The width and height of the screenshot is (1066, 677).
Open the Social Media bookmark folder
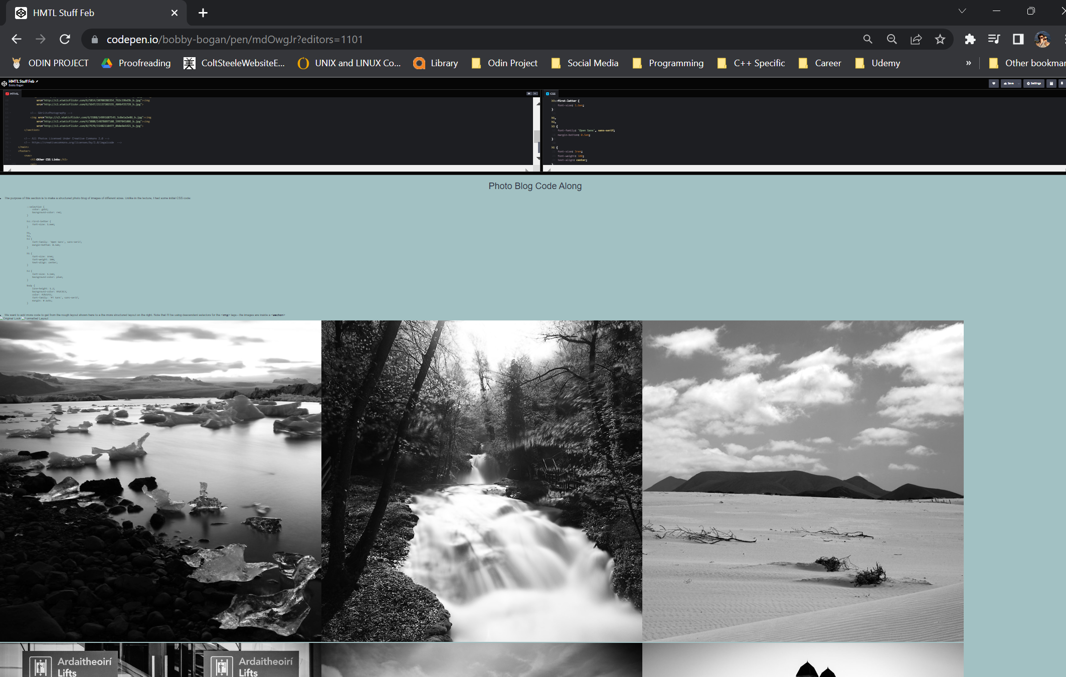585,63
